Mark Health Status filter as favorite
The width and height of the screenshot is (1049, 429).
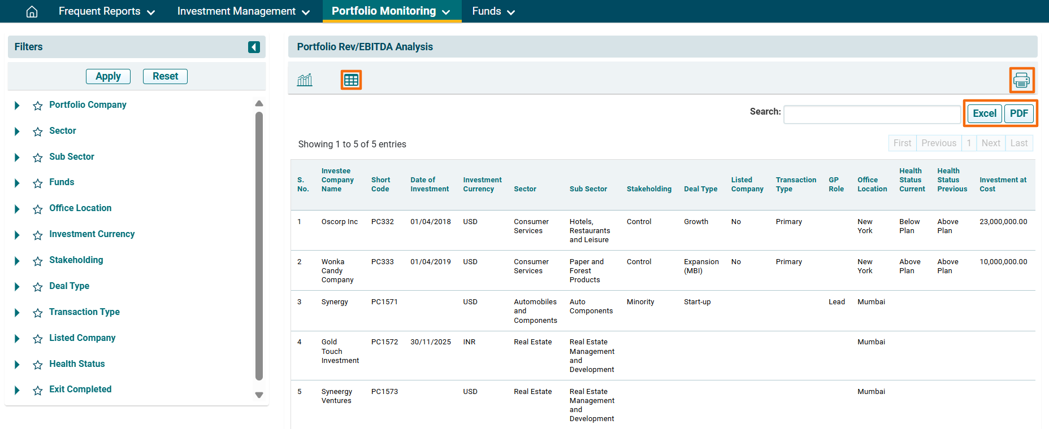pyautogui.click(x=38, y=365)
